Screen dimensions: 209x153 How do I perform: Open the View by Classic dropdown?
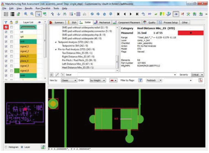69,80
